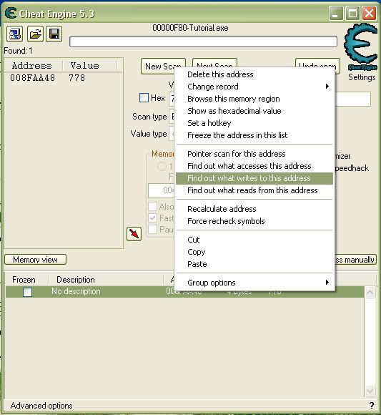This screenshot has width=381, height=415.
Task: Expand the Change record submenu arrow
Action: coord(327,87)
